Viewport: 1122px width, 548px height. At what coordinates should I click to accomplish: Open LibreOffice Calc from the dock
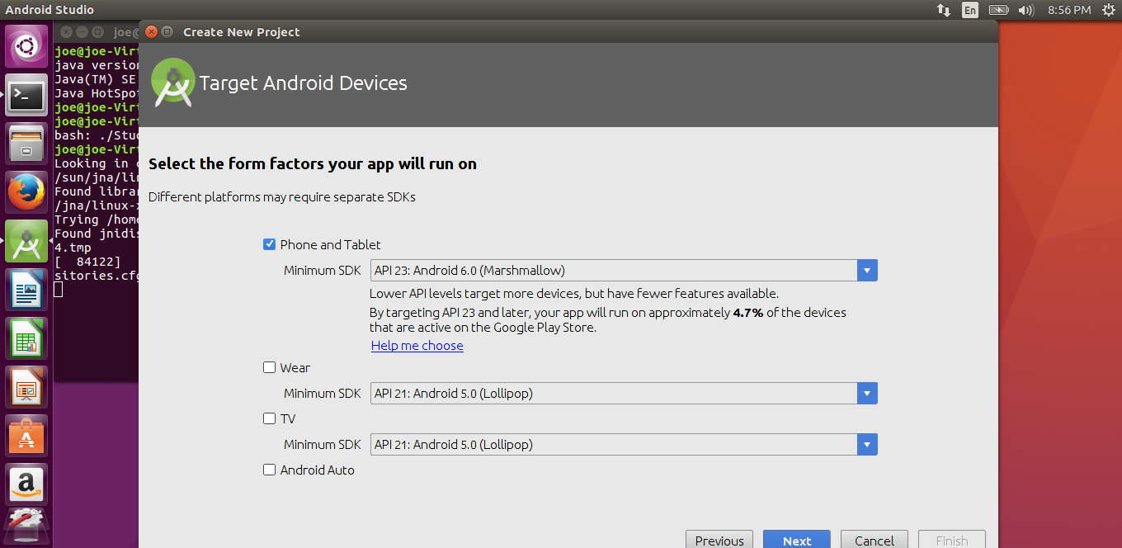[27, 338]
